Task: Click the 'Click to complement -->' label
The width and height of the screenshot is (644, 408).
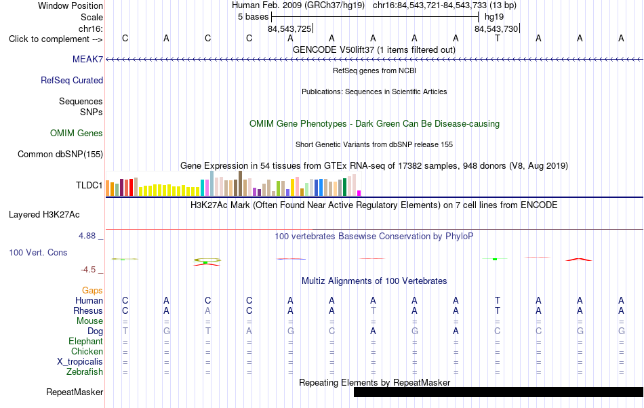Action: click(x=56, y=39)
